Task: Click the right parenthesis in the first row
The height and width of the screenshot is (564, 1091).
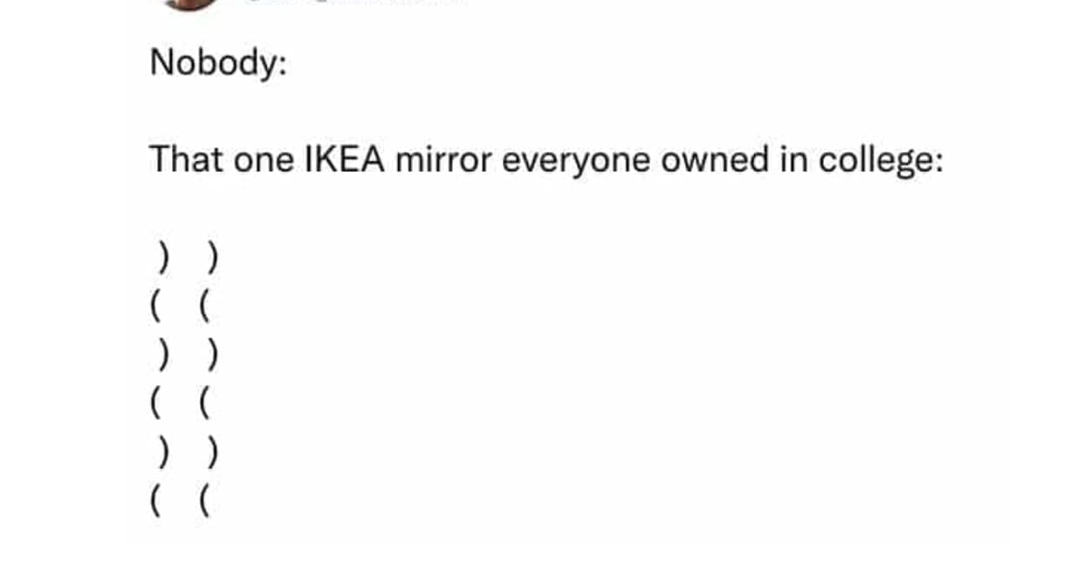Action: tap(212, 258)
